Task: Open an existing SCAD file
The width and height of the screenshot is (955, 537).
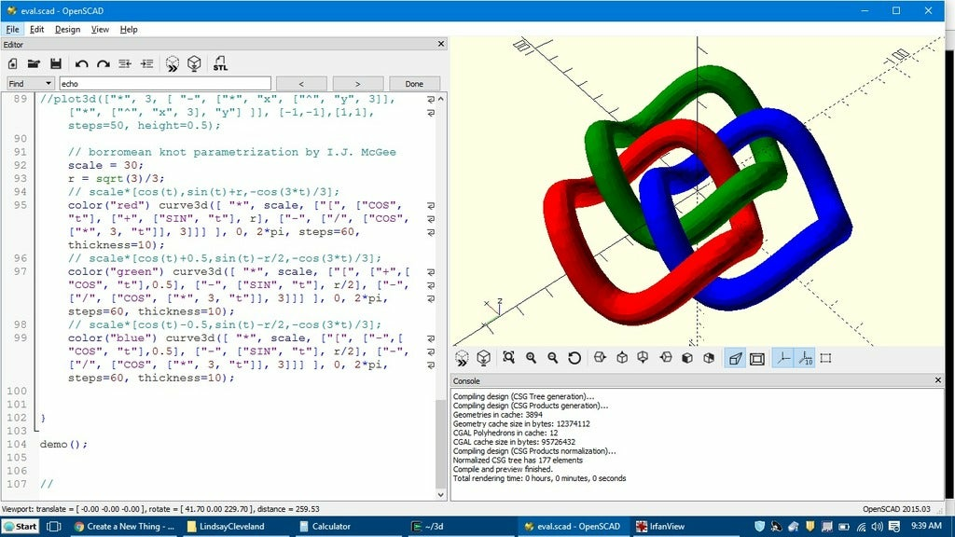Action: [x=34, y=63]
